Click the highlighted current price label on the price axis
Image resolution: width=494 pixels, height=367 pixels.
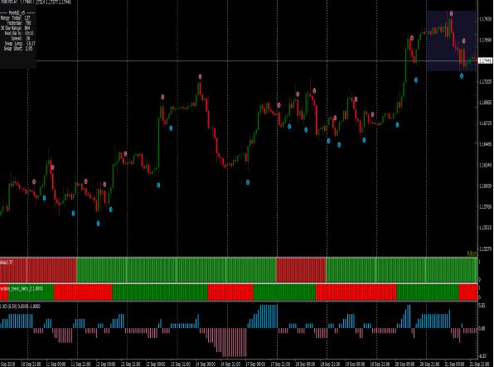pyautogui.click(x=485, y=60)
